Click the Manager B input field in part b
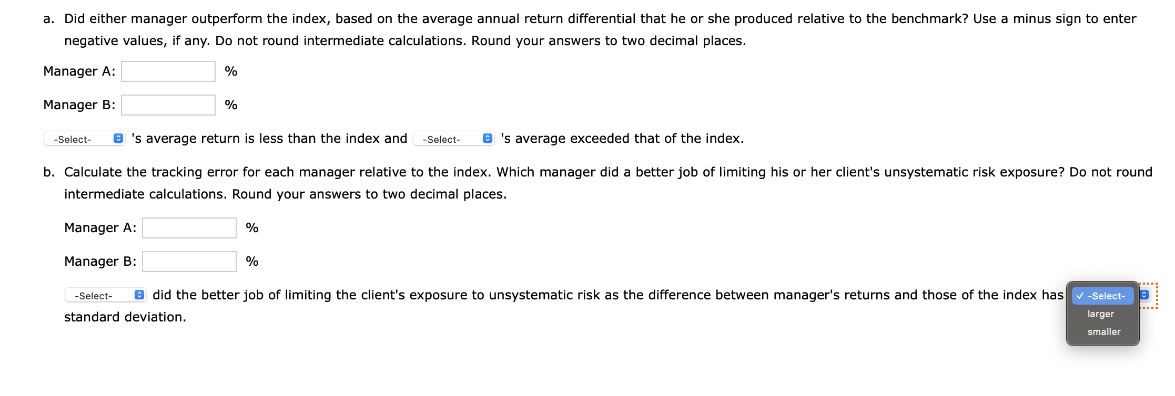1175x396 pixels. (x=188, y=261)
